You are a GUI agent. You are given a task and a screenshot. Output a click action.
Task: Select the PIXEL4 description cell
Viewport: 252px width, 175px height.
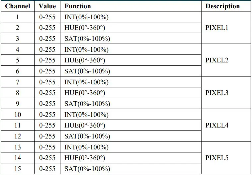click(217, 126)
